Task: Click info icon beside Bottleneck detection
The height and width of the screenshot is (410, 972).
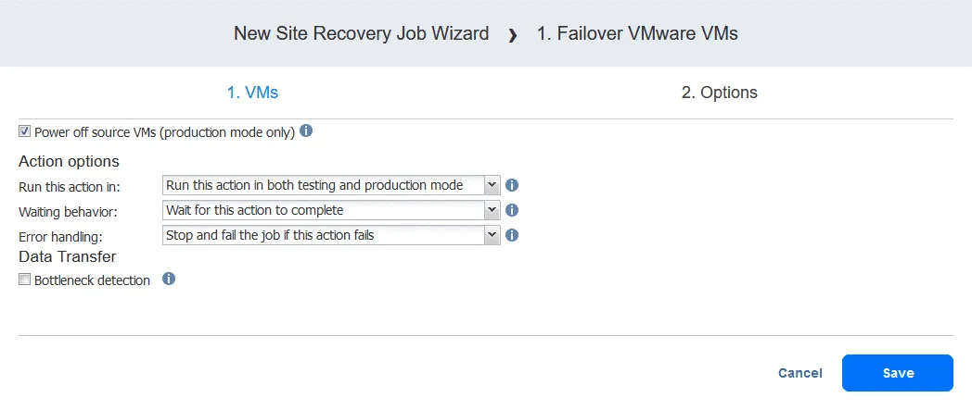Action: (169, 279)
